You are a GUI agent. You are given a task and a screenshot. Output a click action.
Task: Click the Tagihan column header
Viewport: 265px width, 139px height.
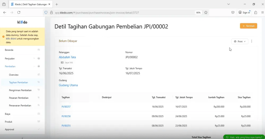click(x=65, y=97)
